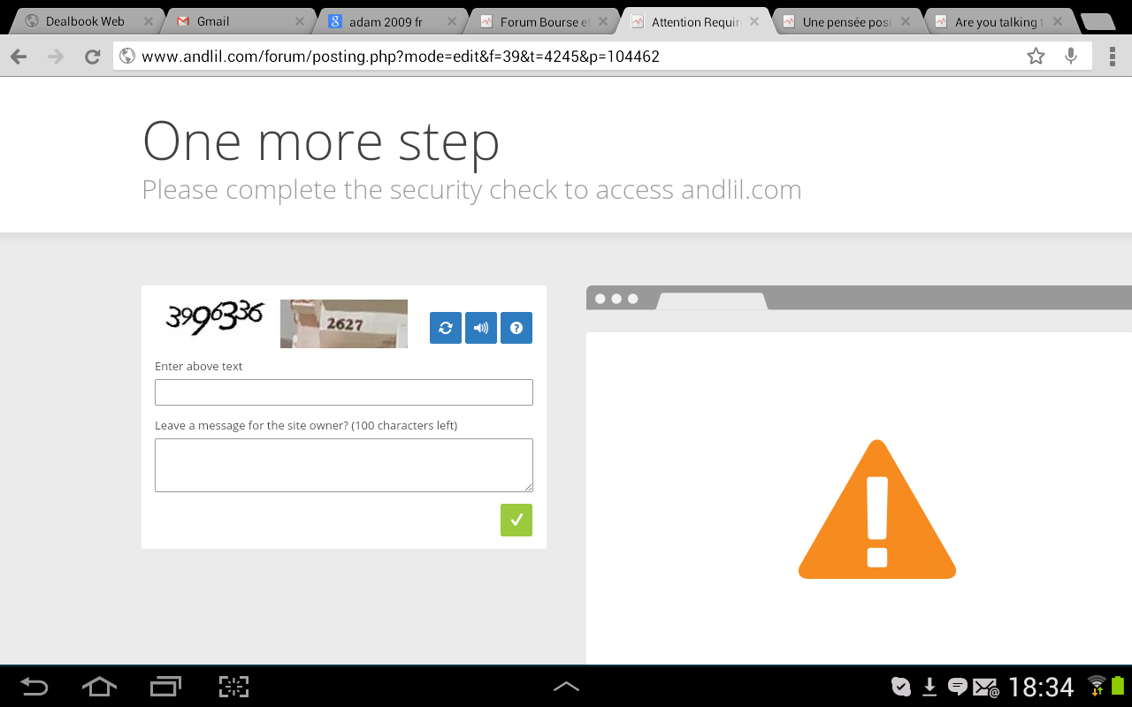The width and height of the screenshot is (1132, 707).
Task: Click the 'Enter above text' input field
Action: pyautogui.click(x=344, y=392)
